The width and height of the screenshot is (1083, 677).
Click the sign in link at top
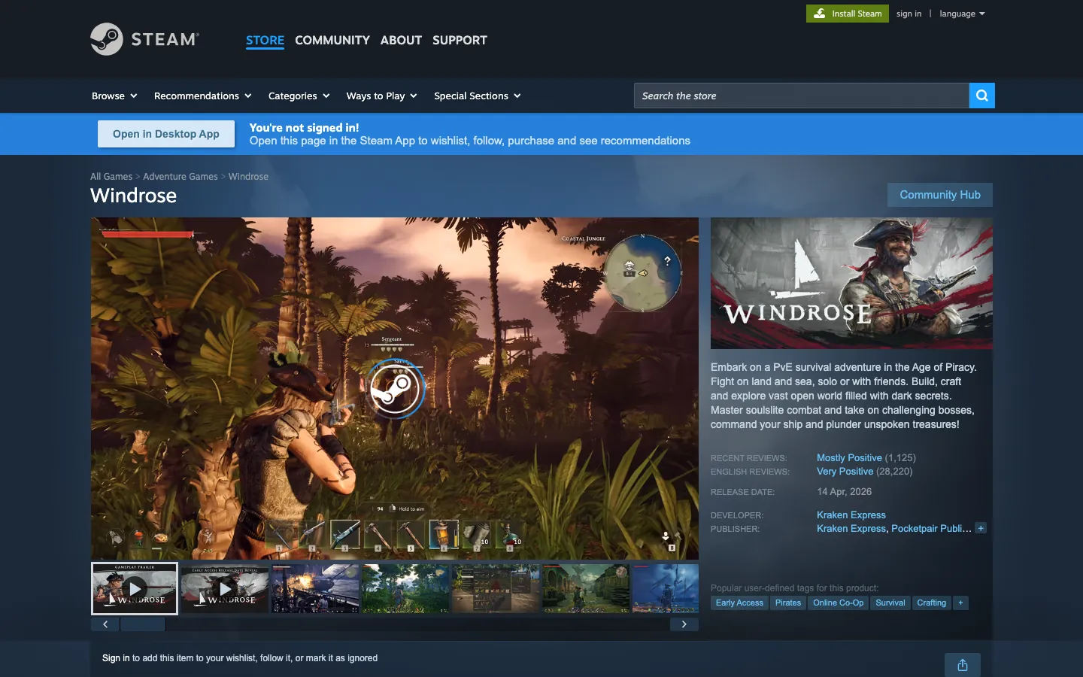pos(909,14)
